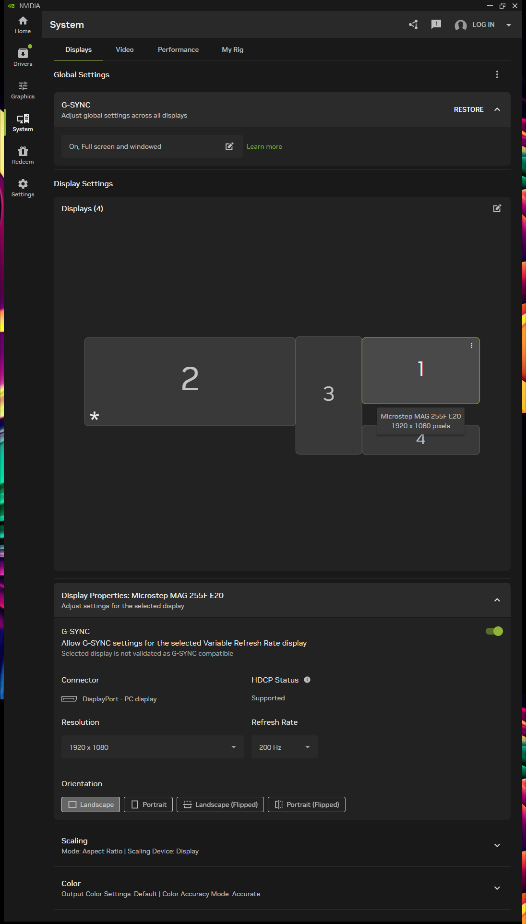Toggle G-SYNC for the selected display
526x924 pixels.
tap(494, 631)
